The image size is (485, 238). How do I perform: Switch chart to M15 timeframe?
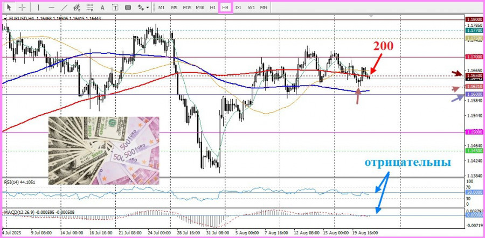(x=187, y=8)
